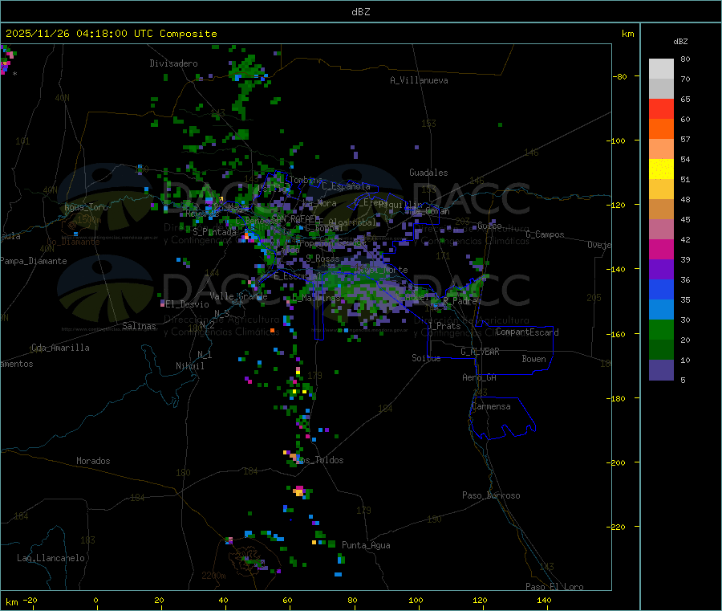Click the 'G_Campos' map label
Screen dimensions: 722x611
[545, 234]
